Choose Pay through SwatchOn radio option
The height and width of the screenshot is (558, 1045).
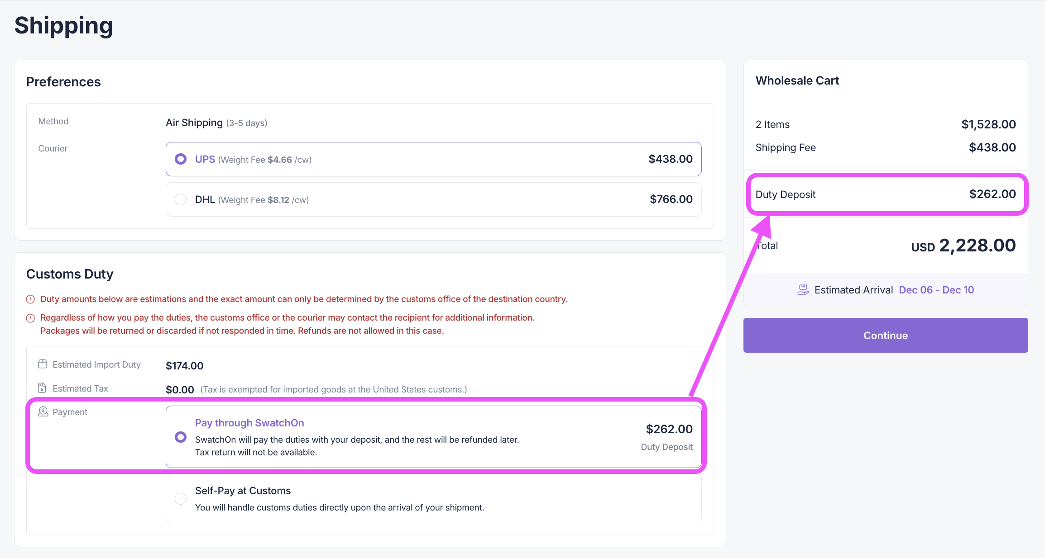pyautogui.click(x=181, y=437)
